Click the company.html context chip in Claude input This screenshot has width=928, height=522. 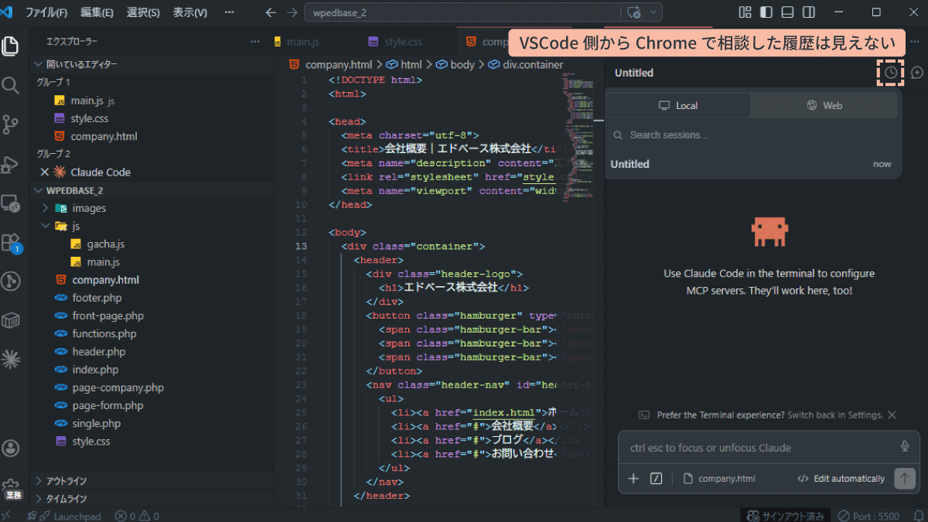pyautogui.click(x=719, y=479)
